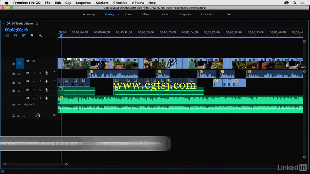The image size is (310, 174).
Task: Click the blue playhead on ruler
Action: tap(61, 36)
